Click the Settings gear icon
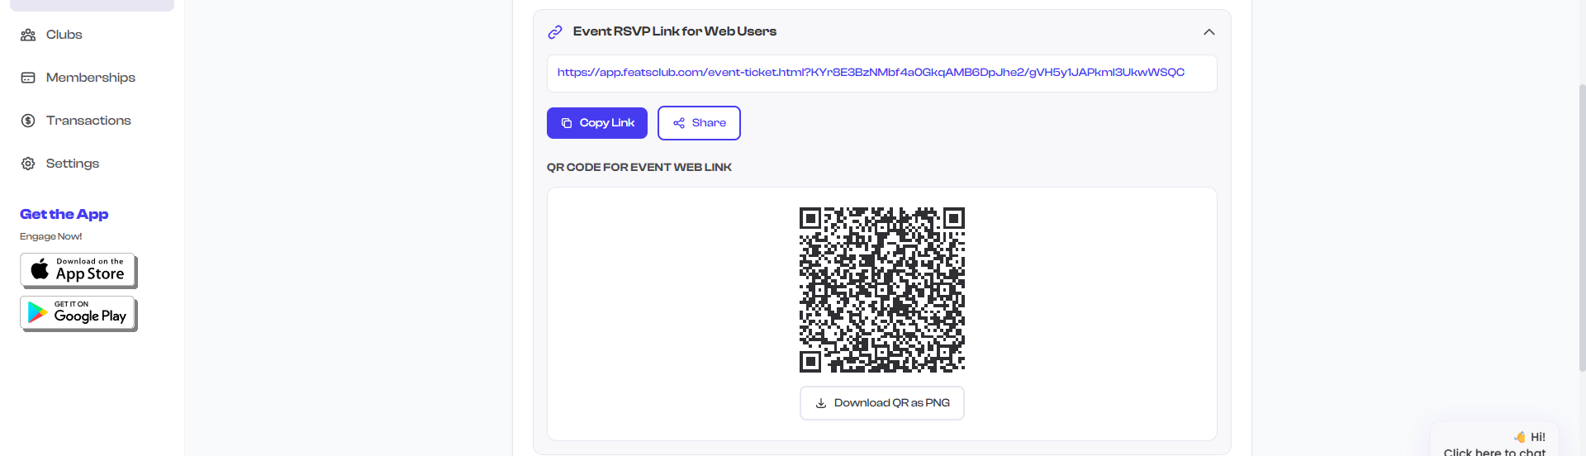Viewport: 1586px width, 456px height. 28,164
